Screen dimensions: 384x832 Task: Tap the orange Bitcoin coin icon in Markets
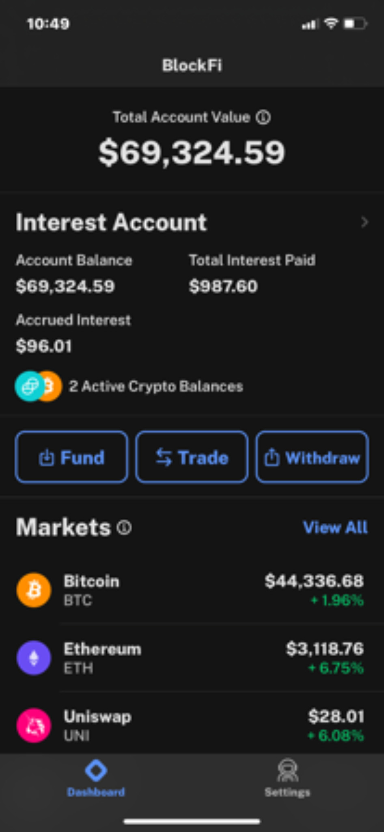tap(34, 590)
